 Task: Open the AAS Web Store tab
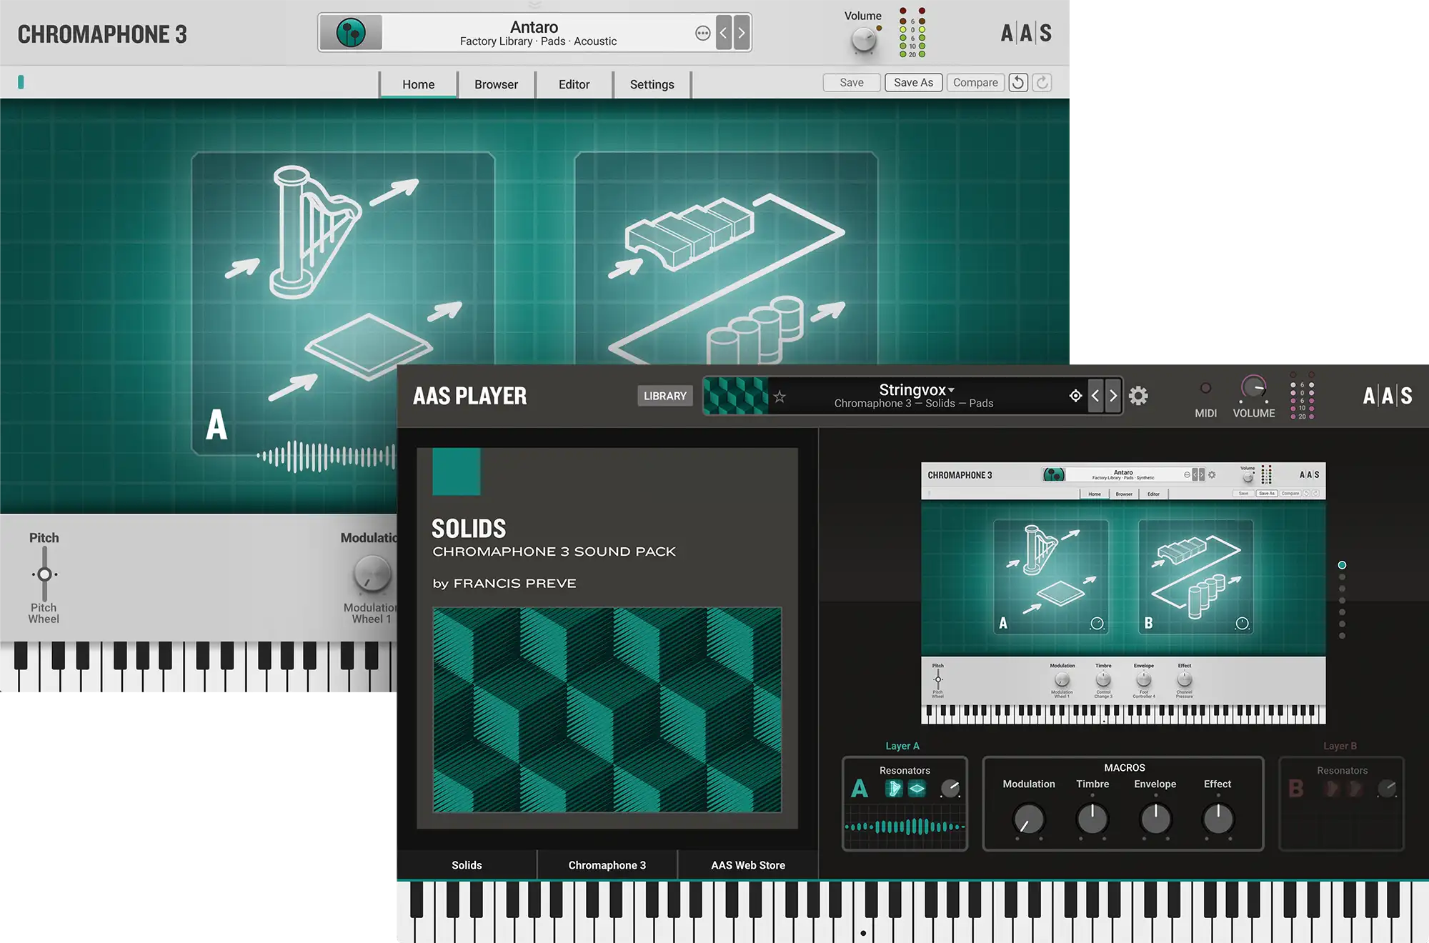click(748, 865)
